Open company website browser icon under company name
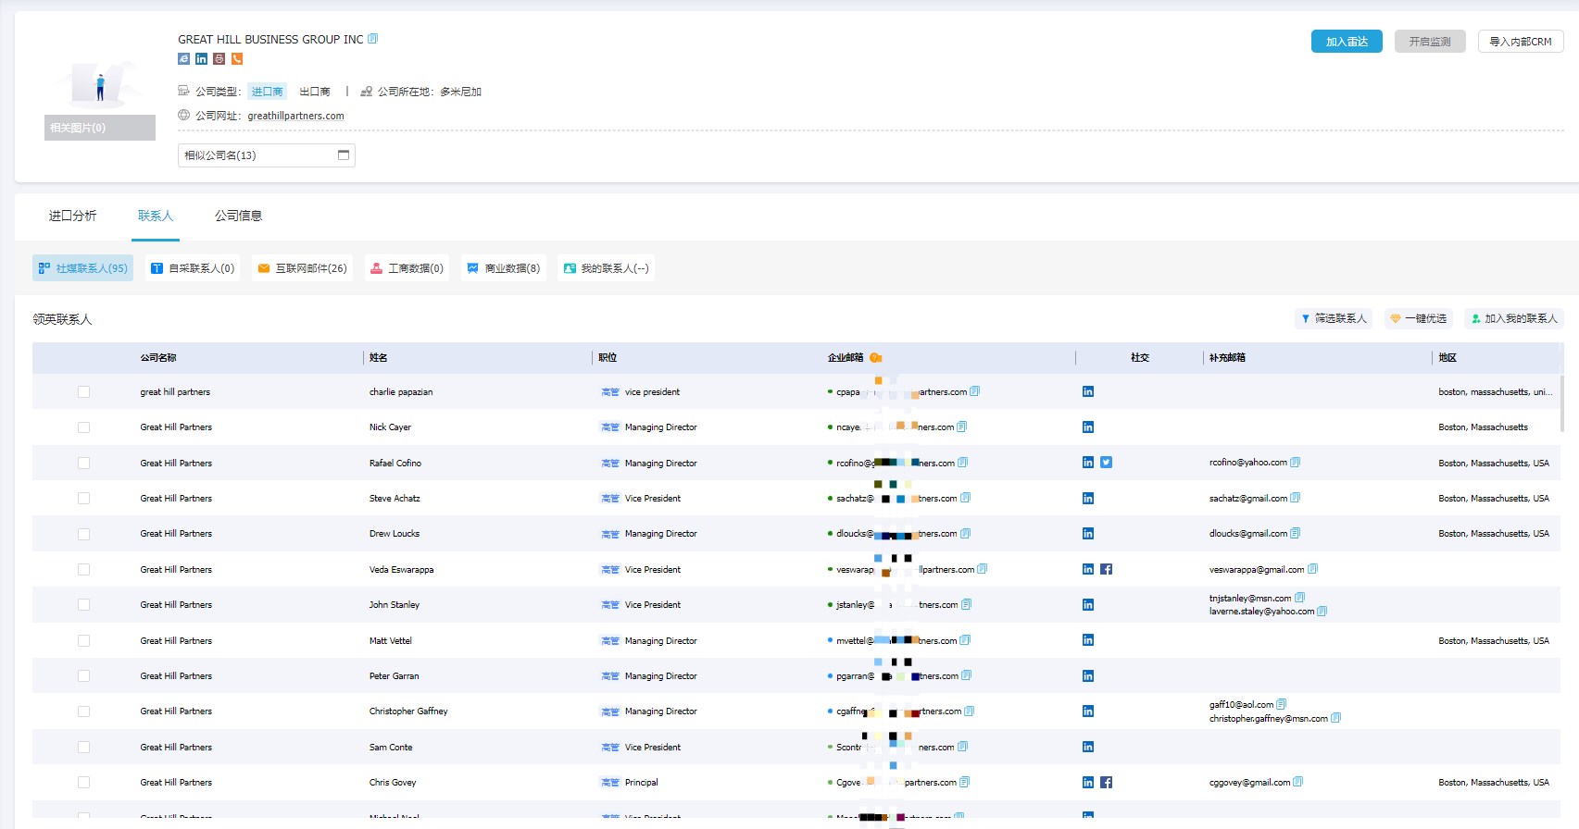Image resolution: width=1579 pixels, height=829 pixels. tap(183, 58)
